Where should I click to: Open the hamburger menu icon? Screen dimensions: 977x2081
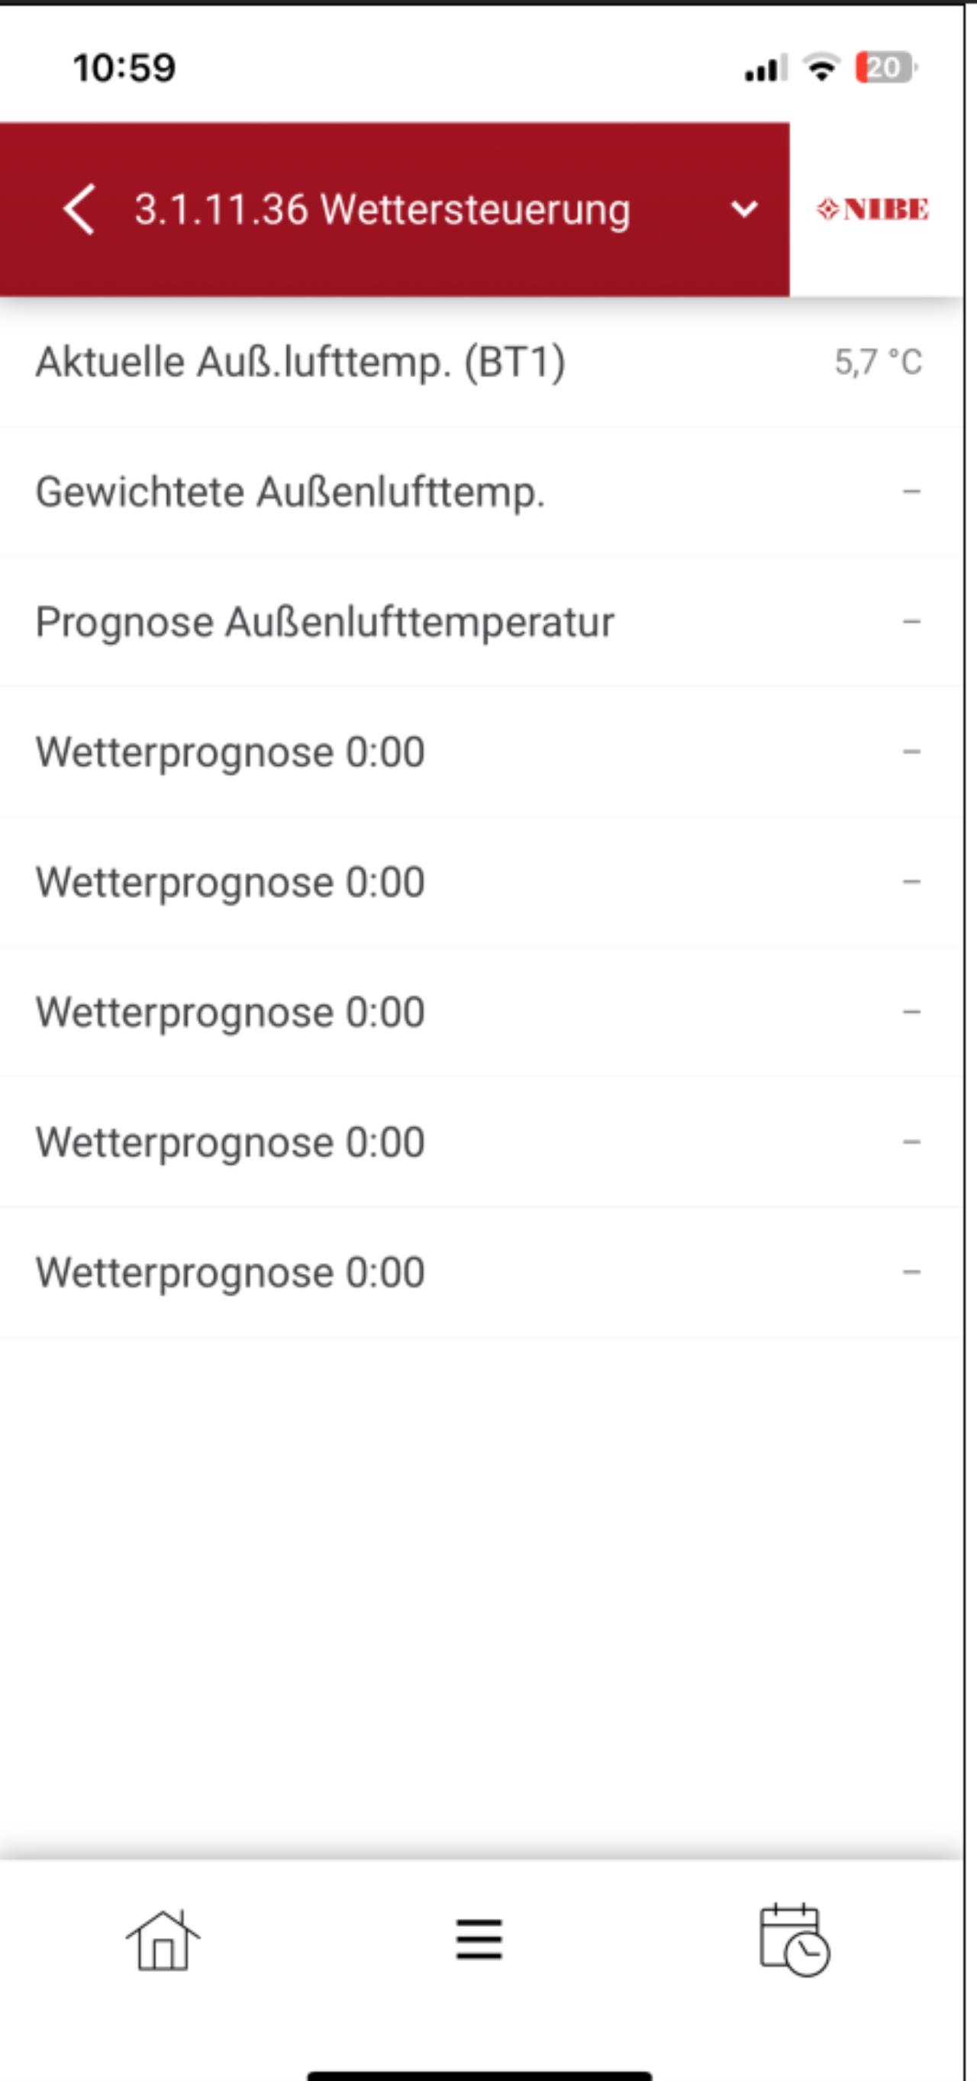point(479,1940)
